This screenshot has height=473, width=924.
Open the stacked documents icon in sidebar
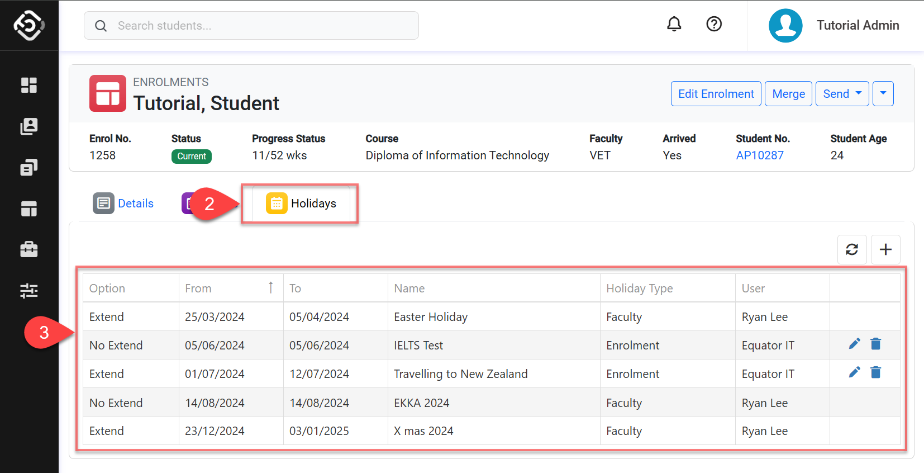(x=29, y=167)
